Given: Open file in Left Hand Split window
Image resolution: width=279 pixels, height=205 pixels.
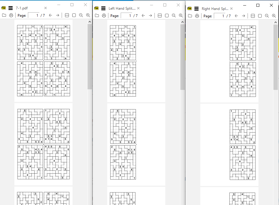Looking at the screenshot, I should (97, 16).
